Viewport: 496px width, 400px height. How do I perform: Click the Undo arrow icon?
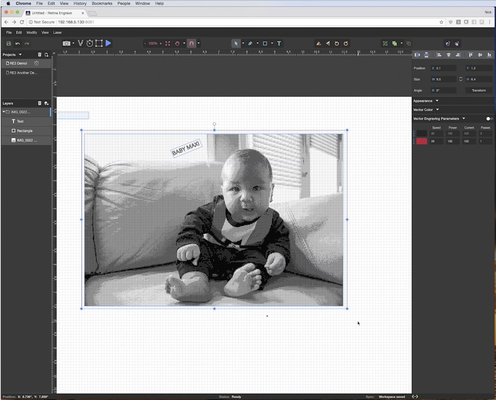[x=17, y=43]
